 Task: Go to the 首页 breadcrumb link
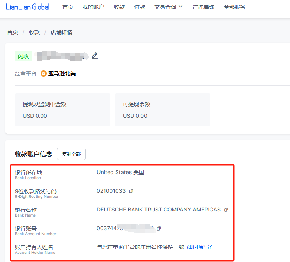[12, 32]
